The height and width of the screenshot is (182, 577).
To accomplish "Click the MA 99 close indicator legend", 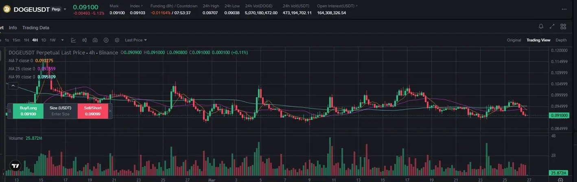I will click(x=32, y=77).
